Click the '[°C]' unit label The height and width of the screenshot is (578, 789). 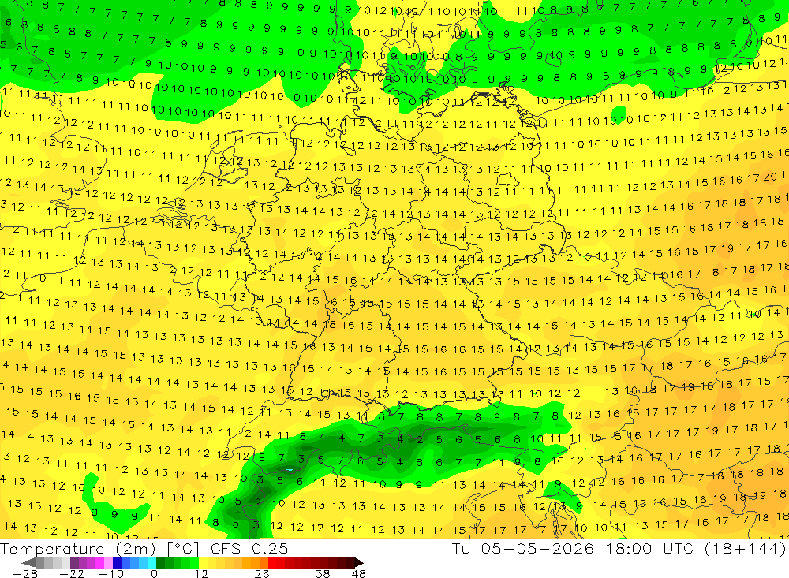pos(183,549)
